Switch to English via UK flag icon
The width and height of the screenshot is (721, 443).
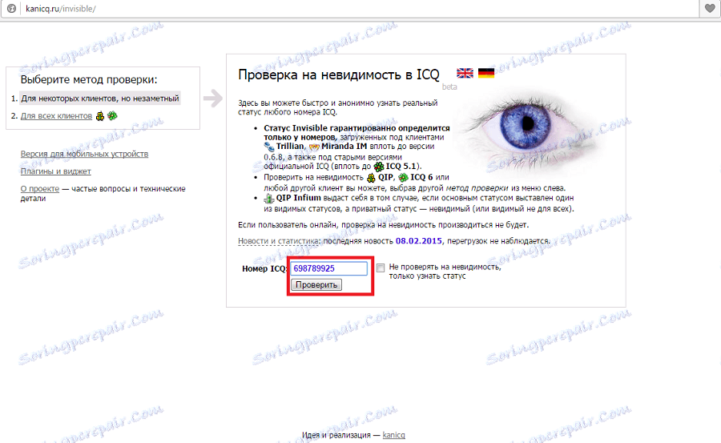(465, 73)
